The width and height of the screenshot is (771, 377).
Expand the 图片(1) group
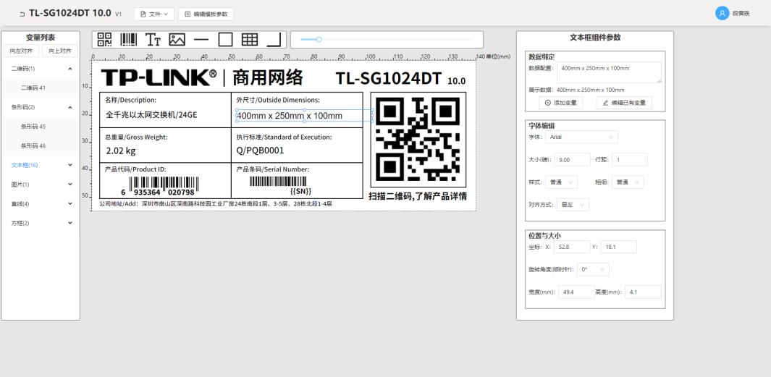[69, 185]
